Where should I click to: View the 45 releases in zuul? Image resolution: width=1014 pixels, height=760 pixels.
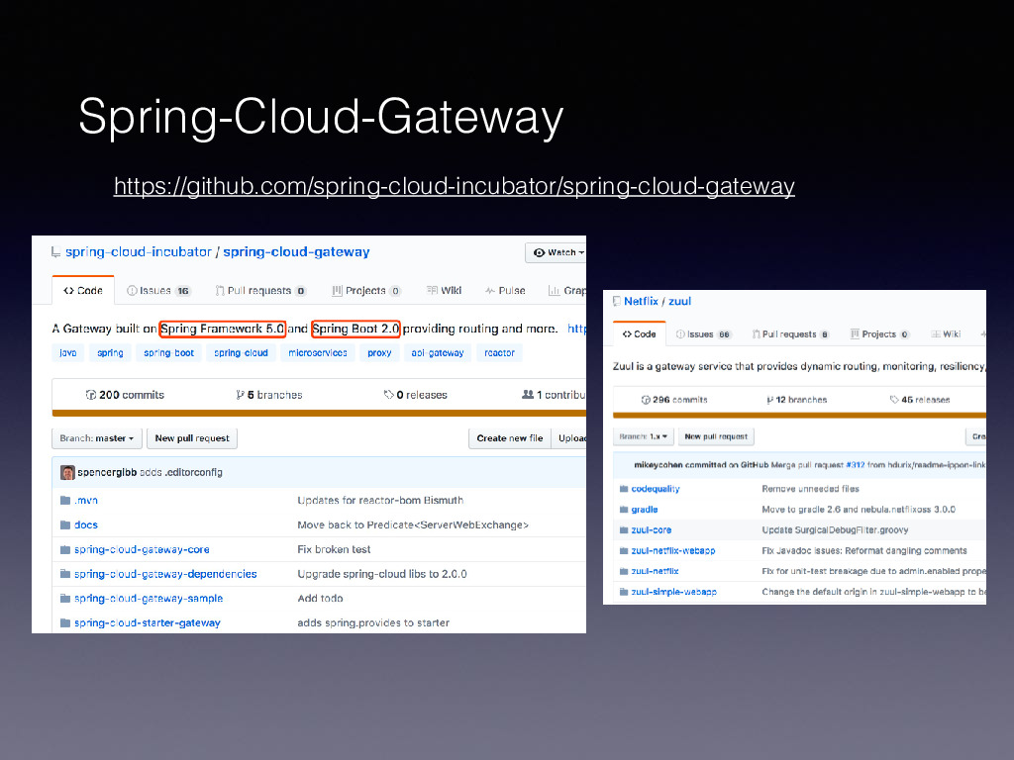point(920,400)
